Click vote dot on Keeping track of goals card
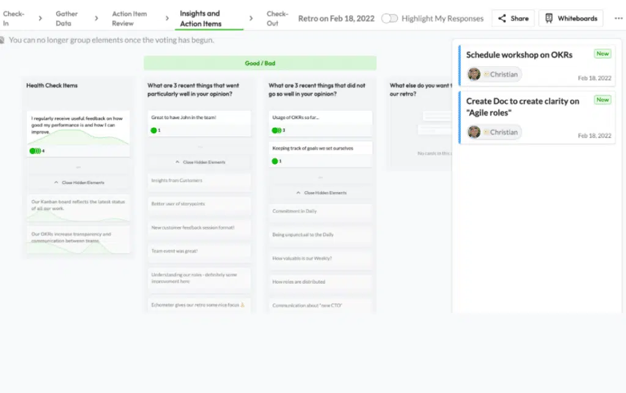The height and width of the screenshot is (393, 626). click(274, 161)
